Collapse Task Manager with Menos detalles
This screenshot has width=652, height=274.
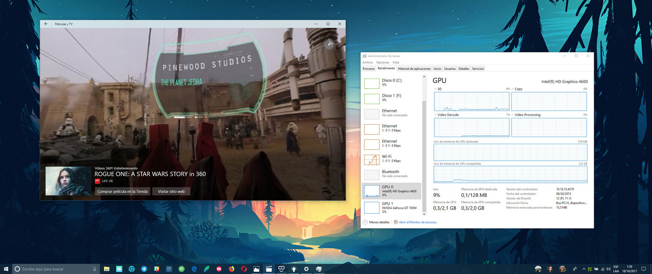(377, 222)
